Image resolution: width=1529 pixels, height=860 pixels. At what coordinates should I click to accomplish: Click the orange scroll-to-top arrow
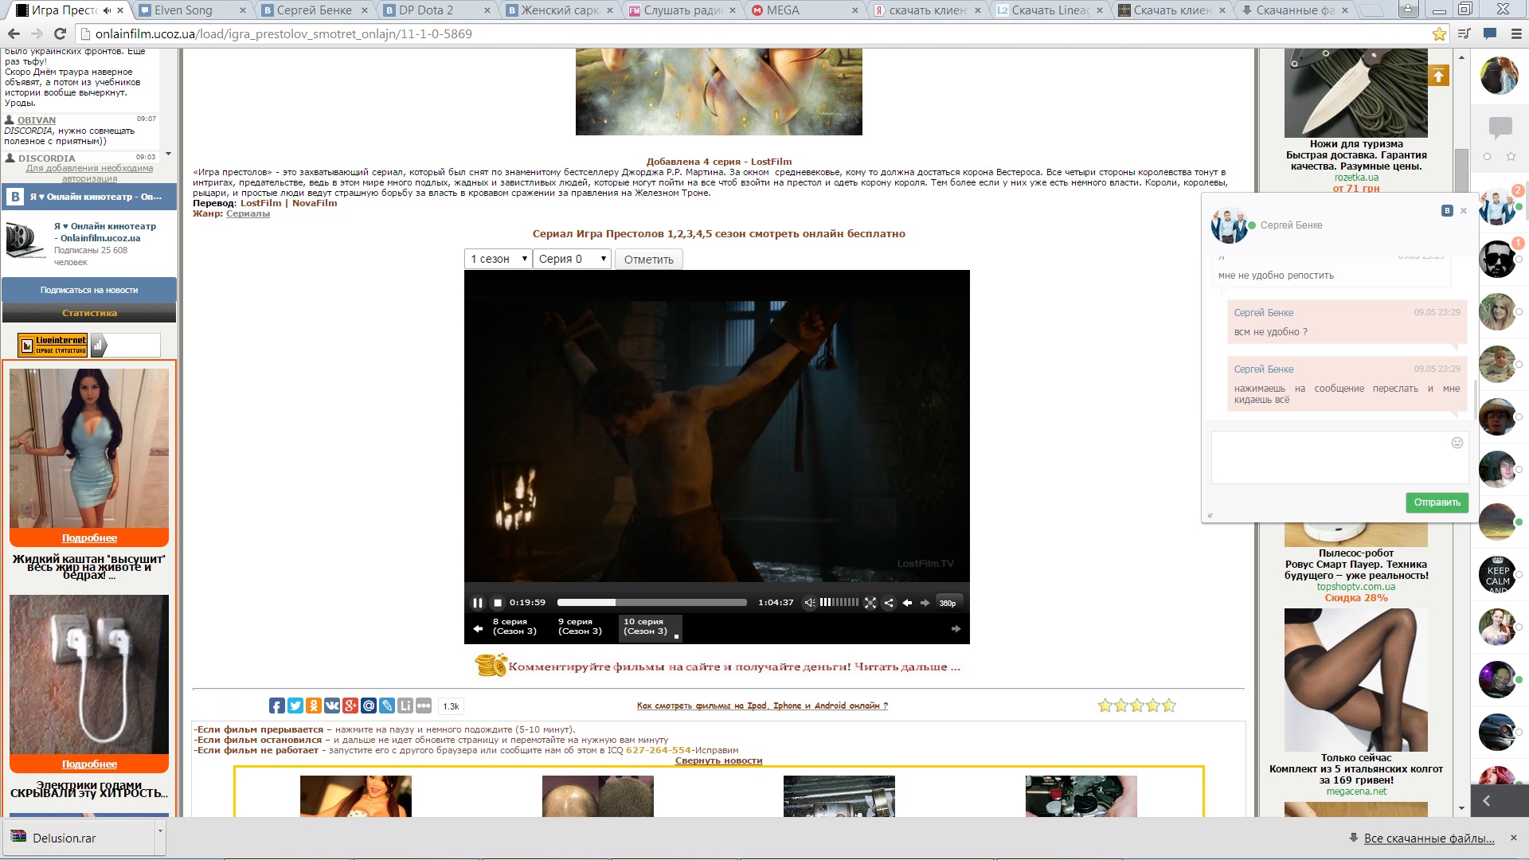1438,76
